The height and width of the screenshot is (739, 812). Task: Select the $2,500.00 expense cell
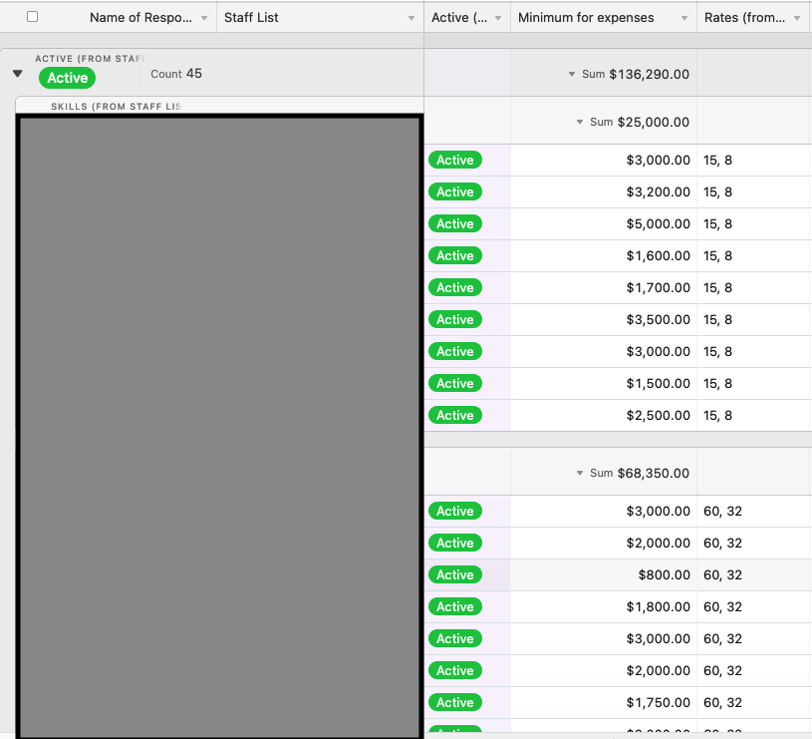click(x=604, y=416)
